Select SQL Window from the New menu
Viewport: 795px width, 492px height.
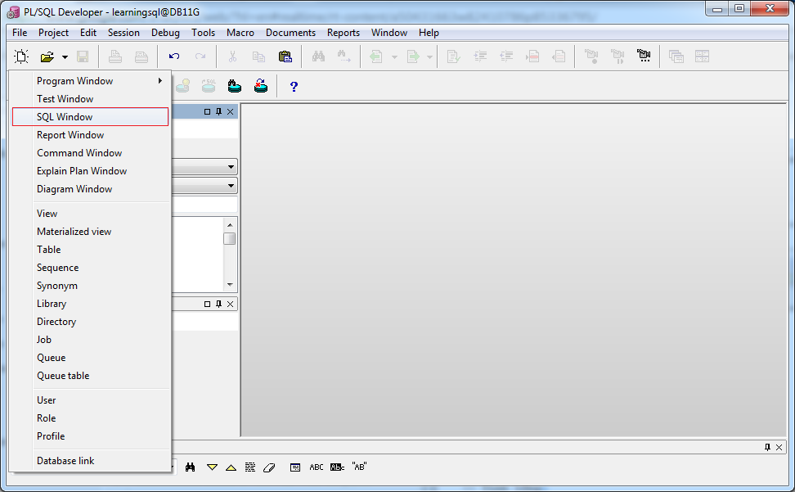(x=90, y=117)
